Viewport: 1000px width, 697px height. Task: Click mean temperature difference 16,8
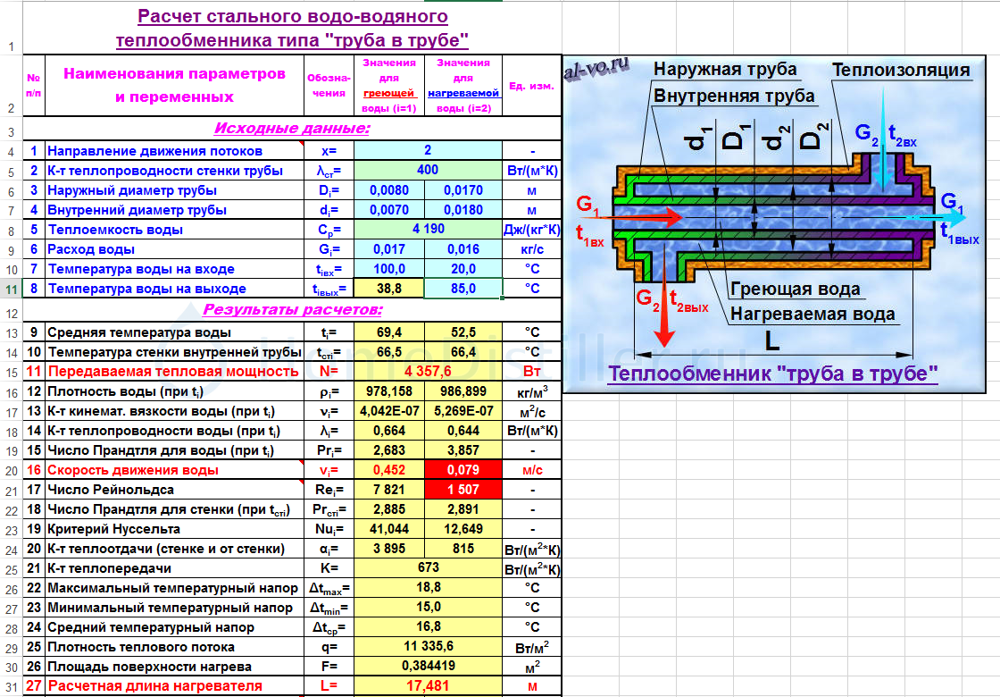(x=428, y=626)
